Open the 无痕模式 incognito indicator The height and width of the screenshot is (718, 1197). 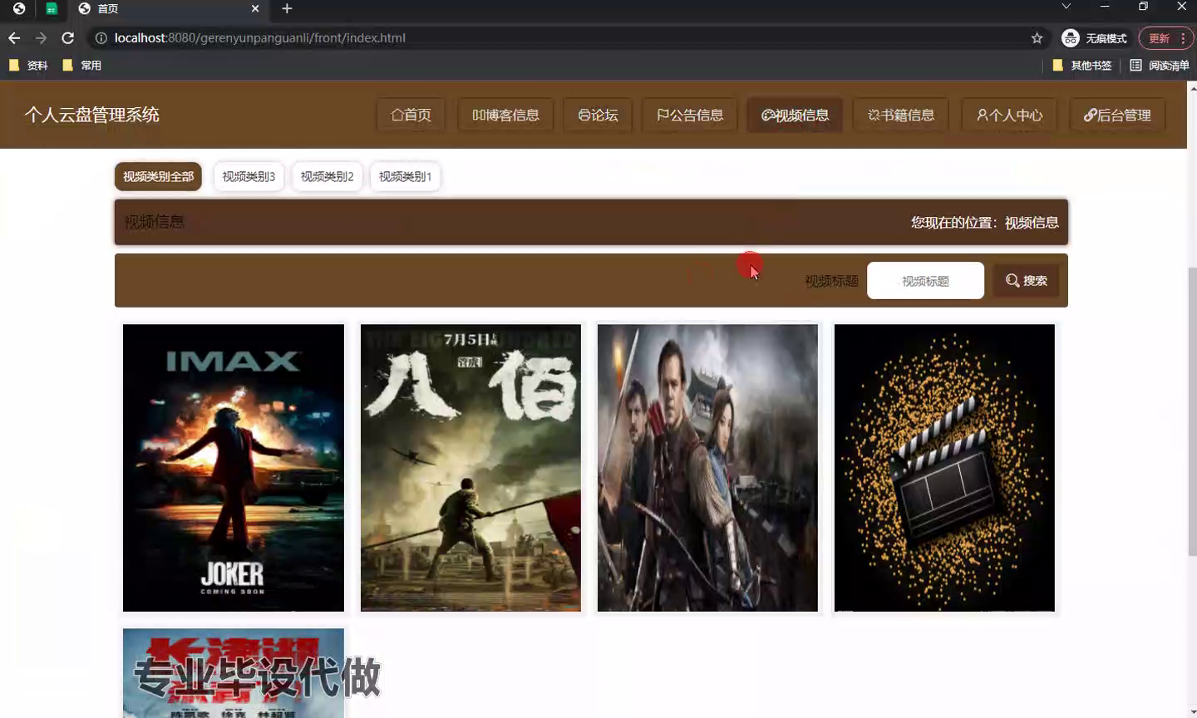pyautogui.click(x=1094, y=38)
